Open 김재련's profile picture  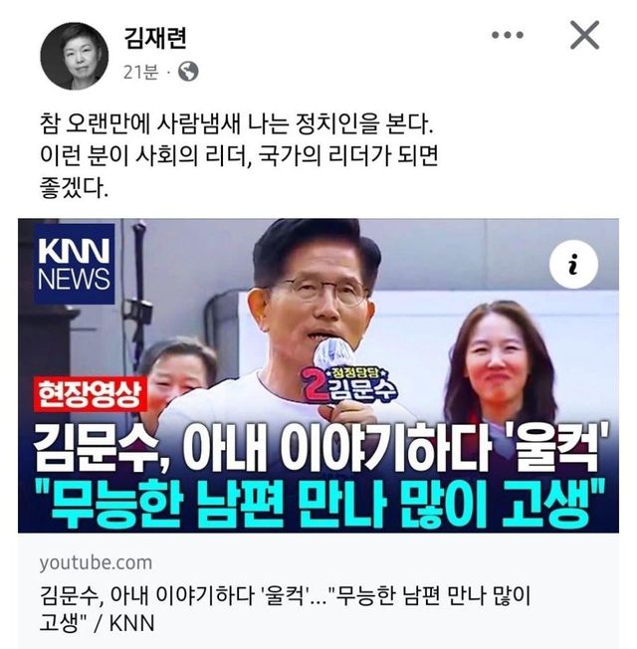coord(75,56)
